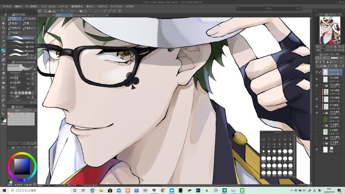Click the main drawing color swatch in toolbar

pos(3,119)
